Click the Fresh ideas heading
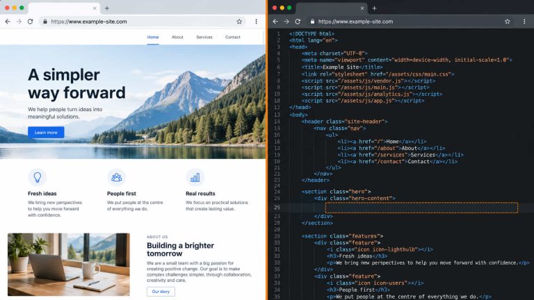The image size is (534, 300). coord(42,194)
